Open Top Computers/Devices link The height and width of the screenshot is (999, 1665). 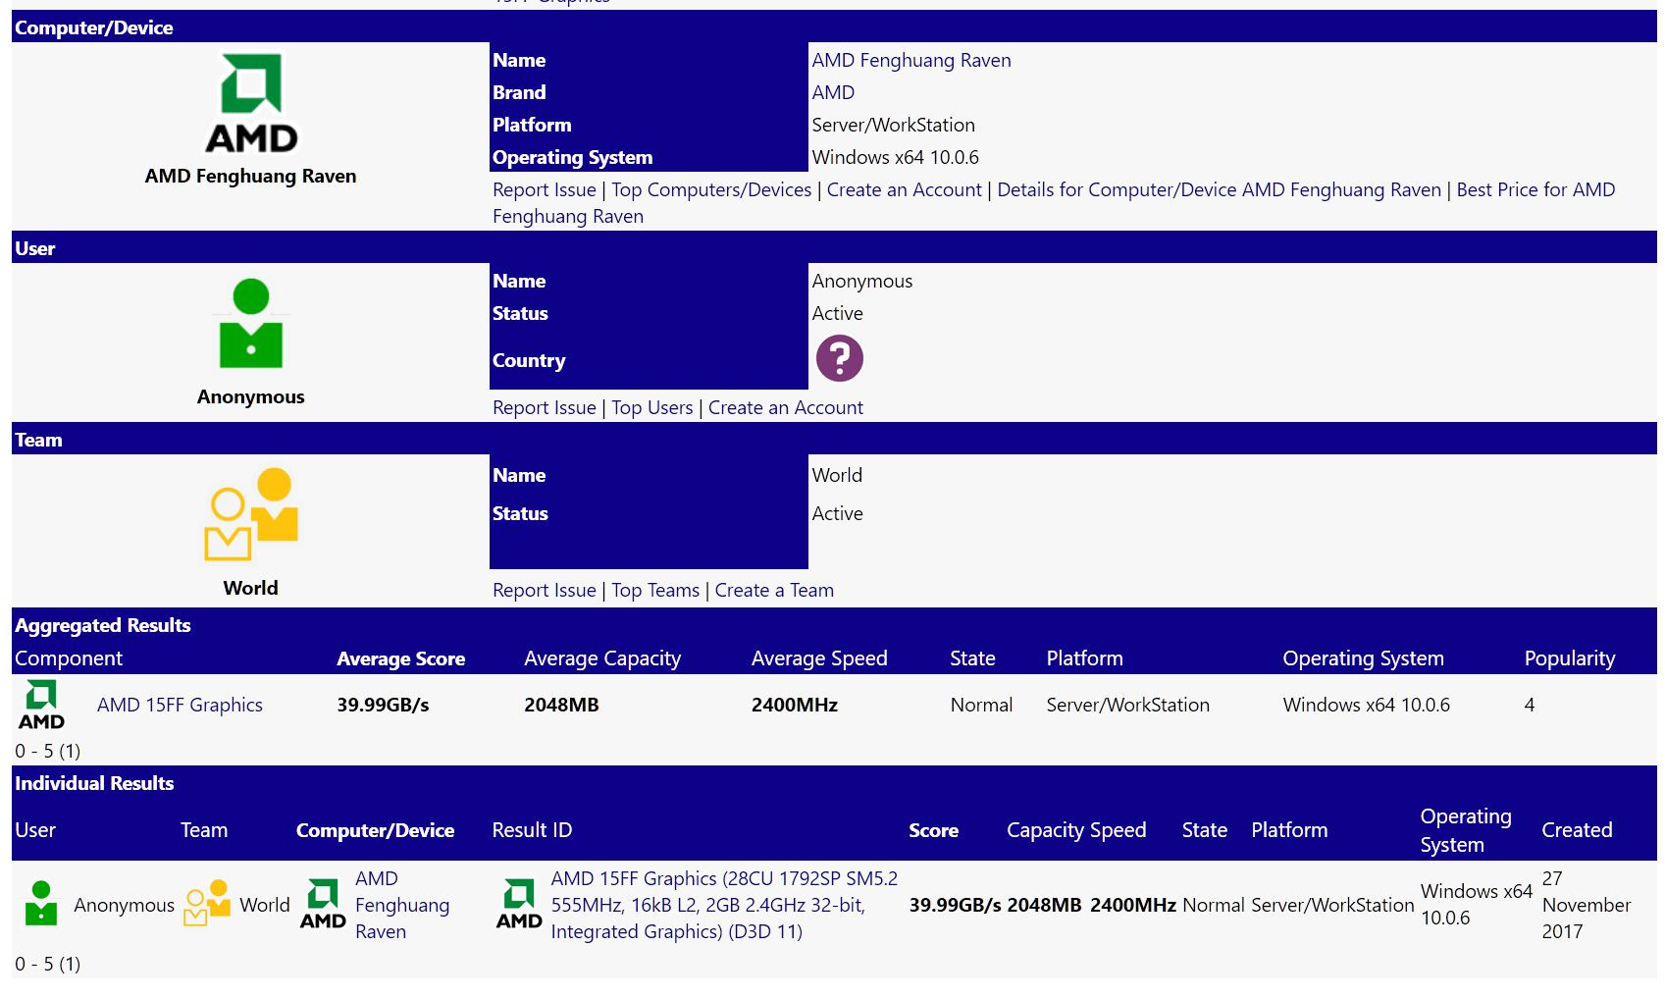coord(711,189)
